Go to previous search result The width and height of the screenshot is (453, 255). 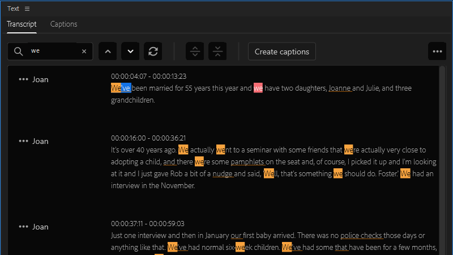108,52
